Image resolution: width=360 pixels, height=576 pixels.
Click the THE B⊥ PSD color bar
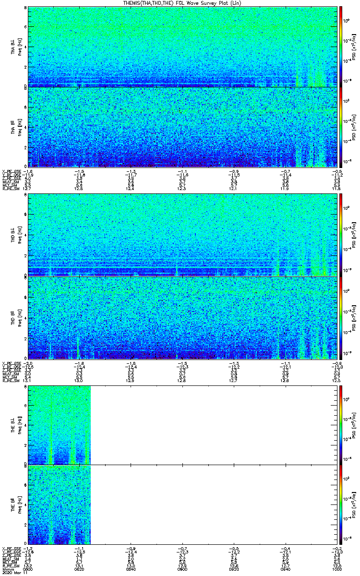(x=341, y=424)
